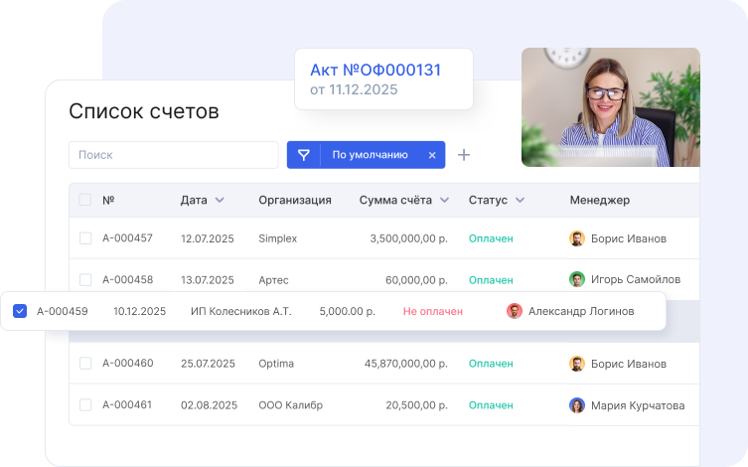Click Борис Иванов avatar in row A-000460
Viewport: 748px width, 467px height.
pyautogui.click(x=577, y=364)
